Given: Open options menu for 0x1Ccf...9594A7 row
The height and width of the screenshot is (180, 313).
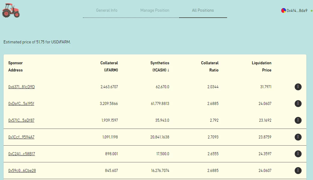Looking at the screenshot, I should pyautogui.click(x=298, y=137).
